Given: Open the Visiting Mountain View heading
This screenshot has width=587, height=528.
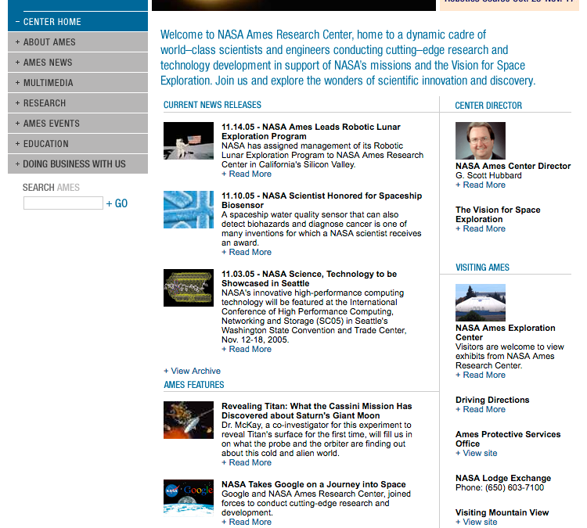Looking at the screenshot, I should 502,512.
